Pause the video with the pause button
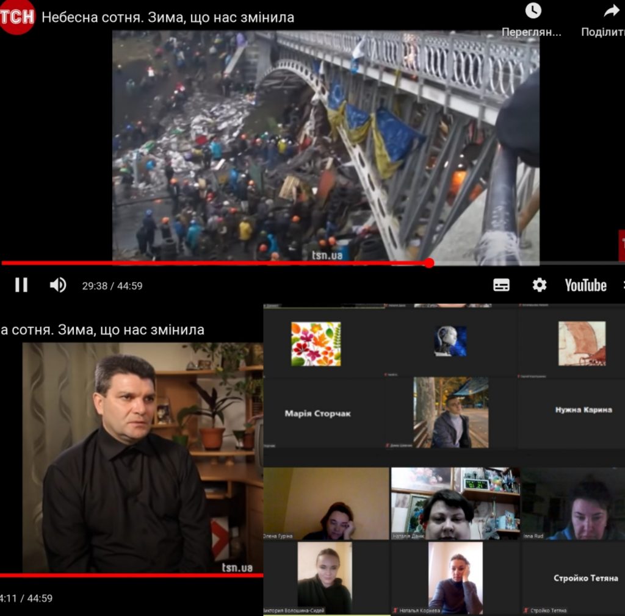The image size is (625, 616). 21,285
